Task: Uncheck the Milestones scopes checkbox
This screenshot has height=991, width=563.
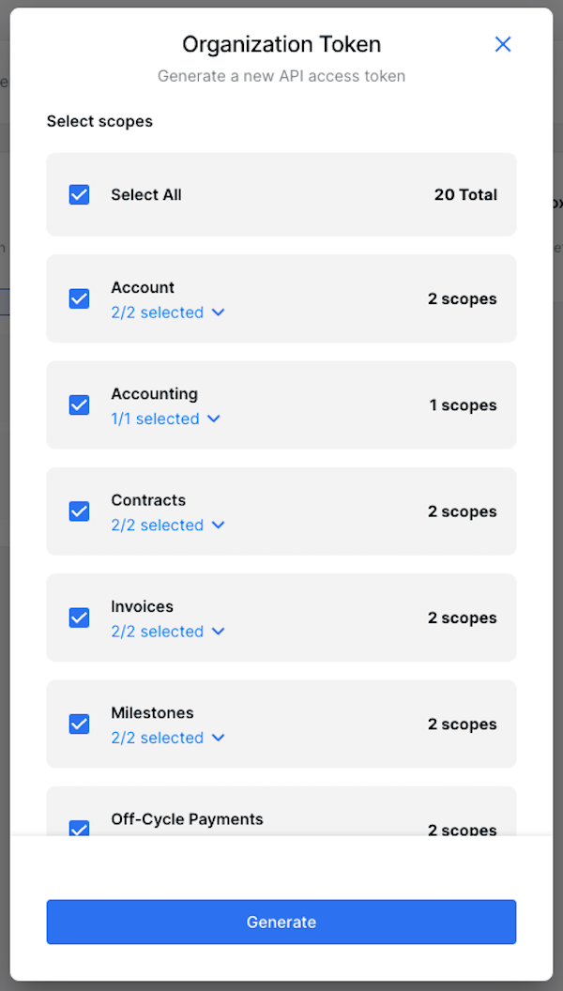Action: 80,724
